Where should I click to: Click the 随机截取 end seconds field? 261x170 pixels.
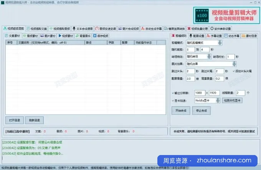205,50
